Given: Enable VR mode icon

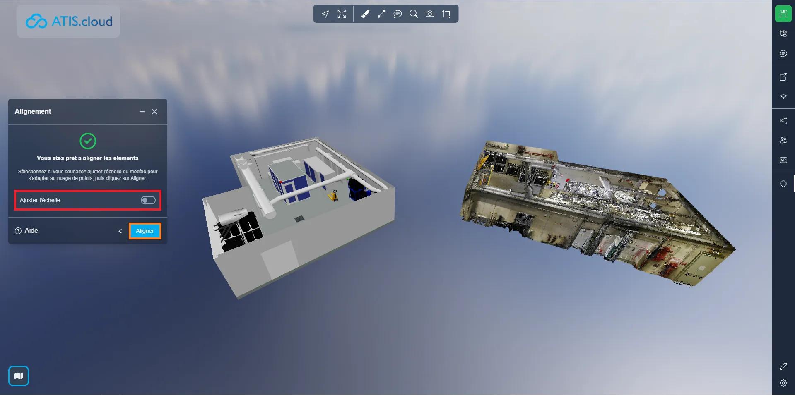Looking at the screenshot, I should 783,160.
